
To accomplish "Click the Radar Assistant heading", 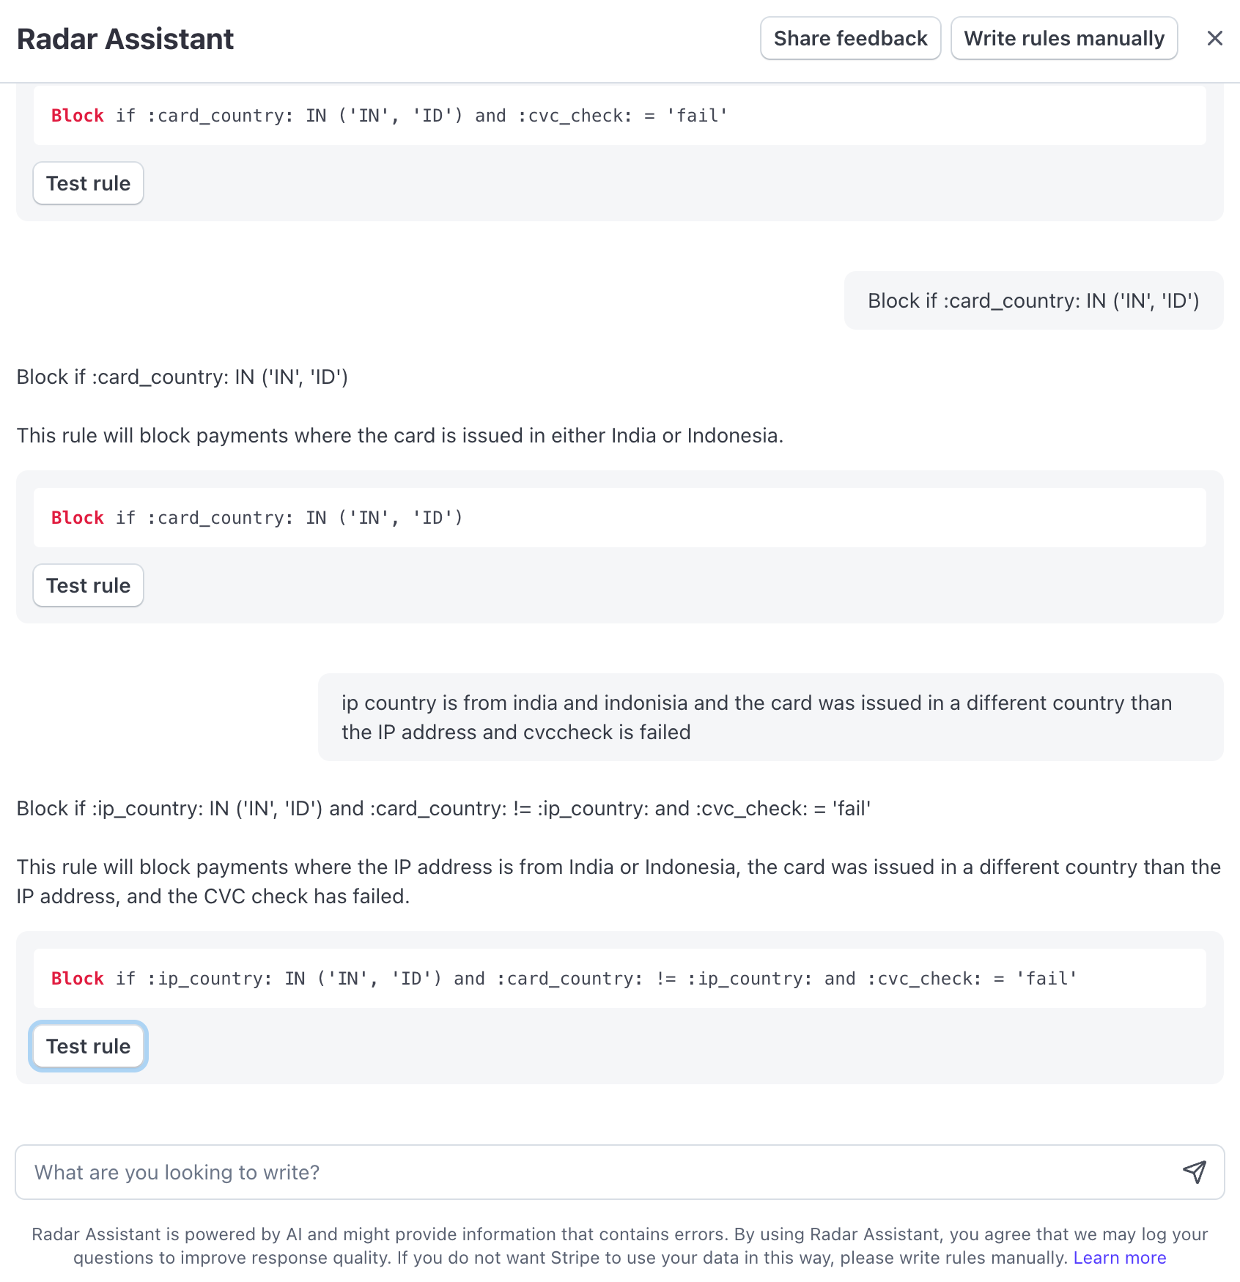I will [125, 39].
